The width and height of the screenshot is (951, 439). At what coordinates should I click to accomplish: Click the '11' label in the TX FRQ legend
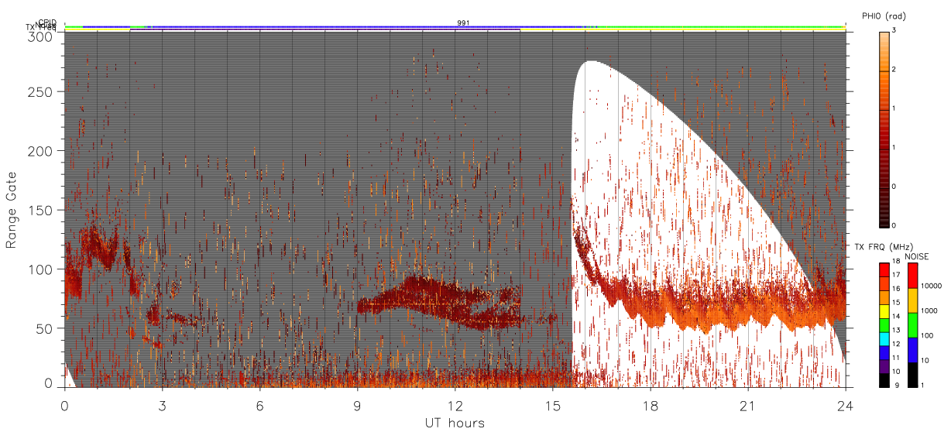pos(897,357)
